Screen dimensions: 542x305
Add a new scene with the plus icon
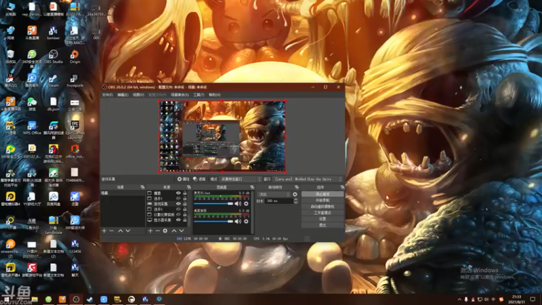pos(104,230)
